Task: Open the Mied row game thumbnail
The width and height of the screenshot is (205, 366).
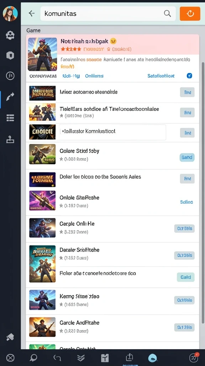Action: [42, 93]
